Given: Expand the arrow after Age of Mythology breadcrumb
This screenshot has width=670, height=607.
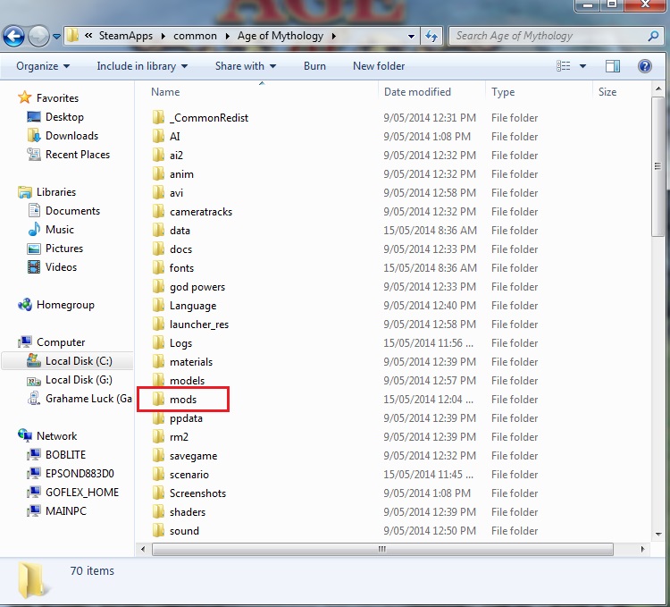Looking at the screenshot, I should pyautogui.click(x=334, y=37).
